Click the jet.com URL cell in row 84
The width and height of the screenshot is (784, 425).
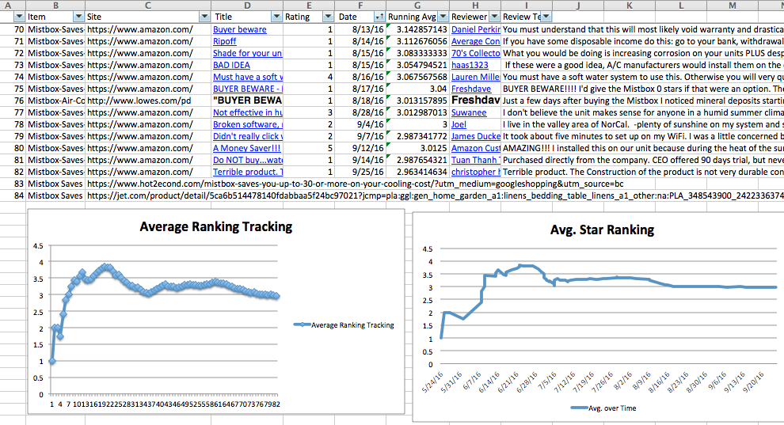tap(435, 195)
